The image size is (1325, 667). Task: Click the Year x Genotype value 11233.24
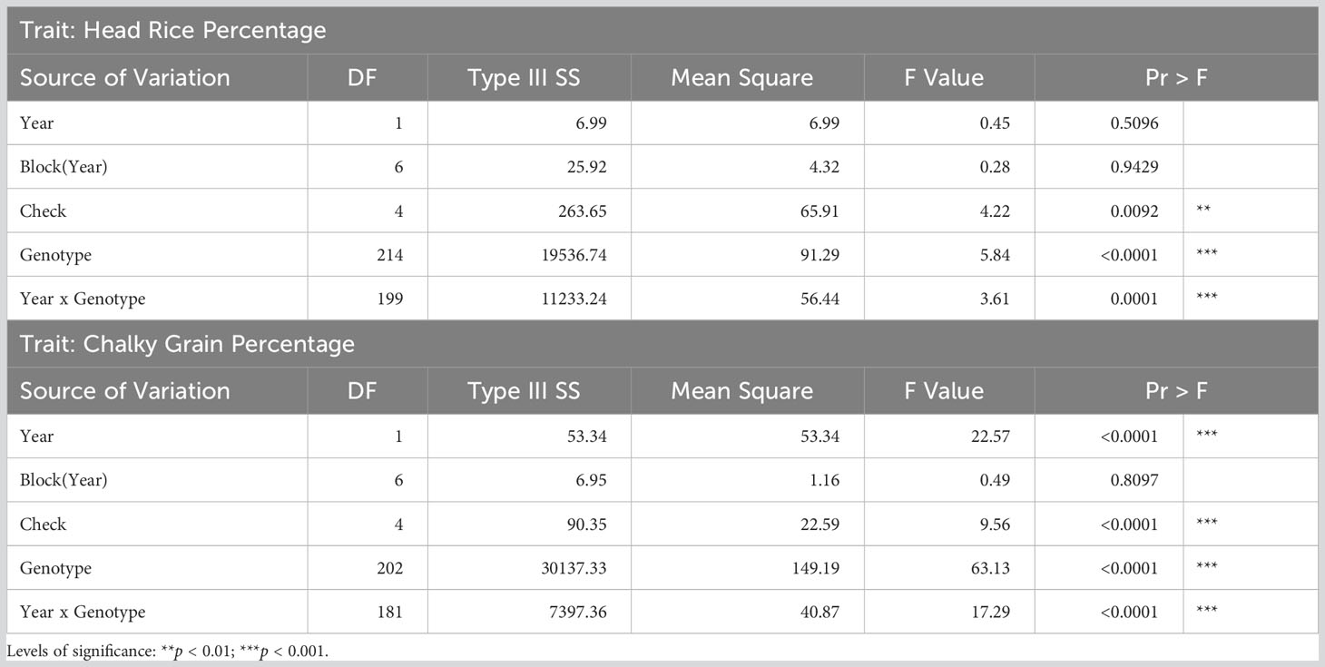pyautogui.click(x=571, y=299)
